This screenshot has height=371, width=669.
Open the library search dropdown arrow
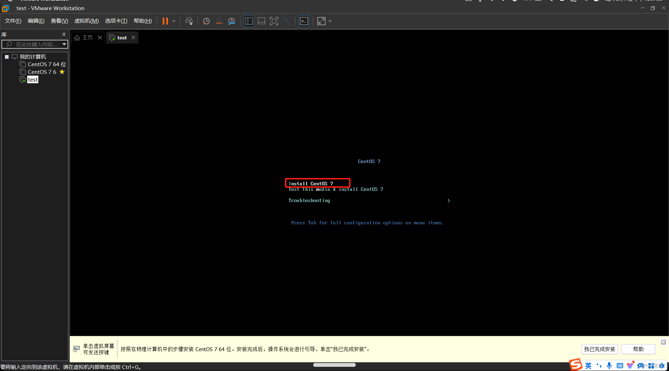point(64,44)
